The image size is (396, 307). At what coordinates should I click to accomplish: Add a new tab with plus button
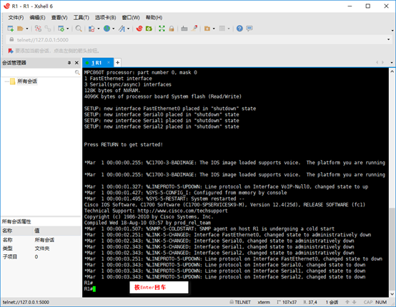pyautogui.click(x=117, y=63)
